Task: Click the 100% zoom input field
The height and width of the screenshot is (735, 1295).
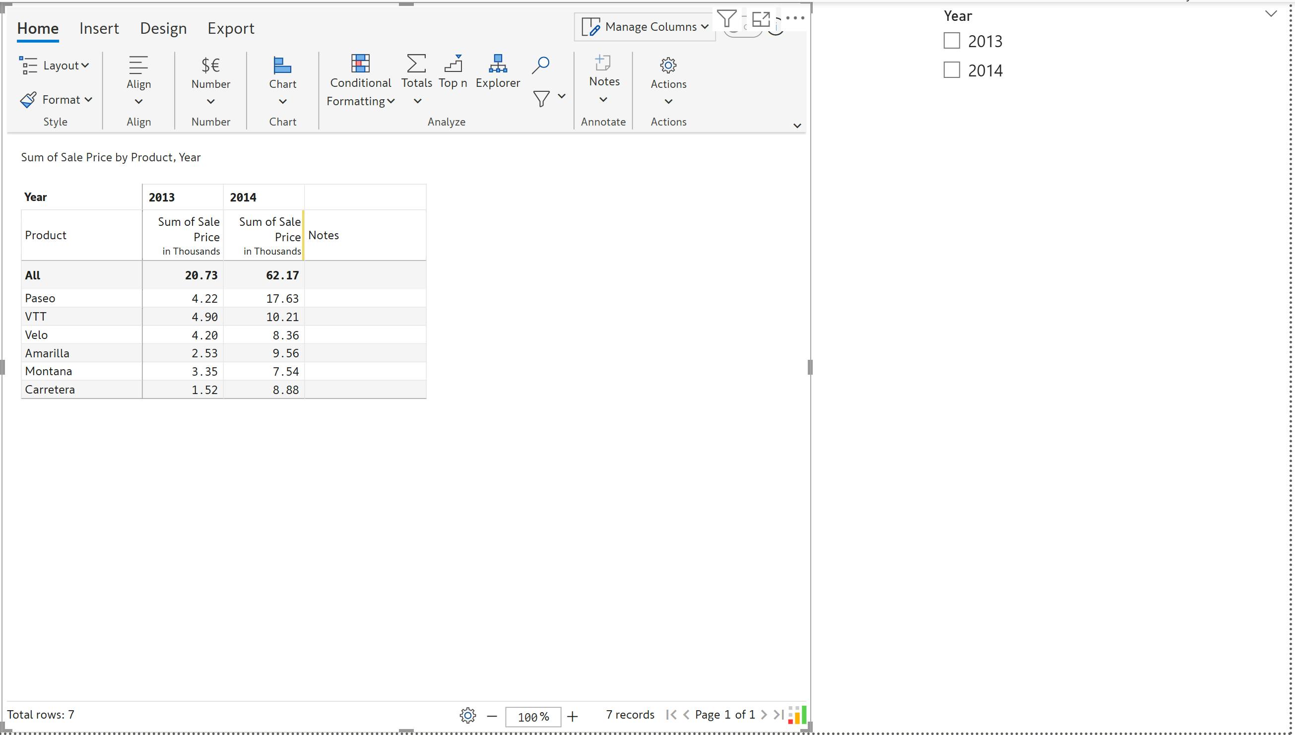Action: (x=532, y=716)
